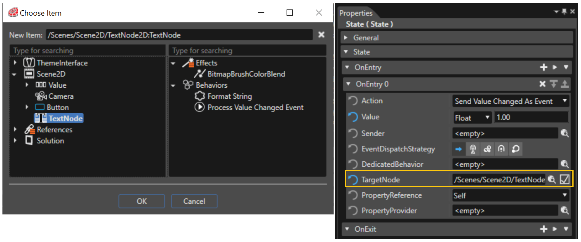
Task: Browse for TargetNode item
Action: pos(551,179)
